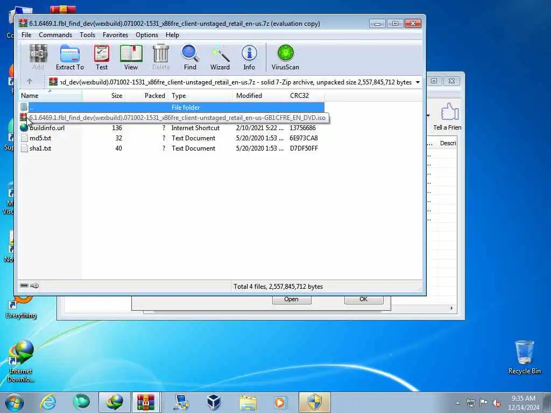Sort by the Packed column header
The image size is (551, 413).
[x=146, y=96]
